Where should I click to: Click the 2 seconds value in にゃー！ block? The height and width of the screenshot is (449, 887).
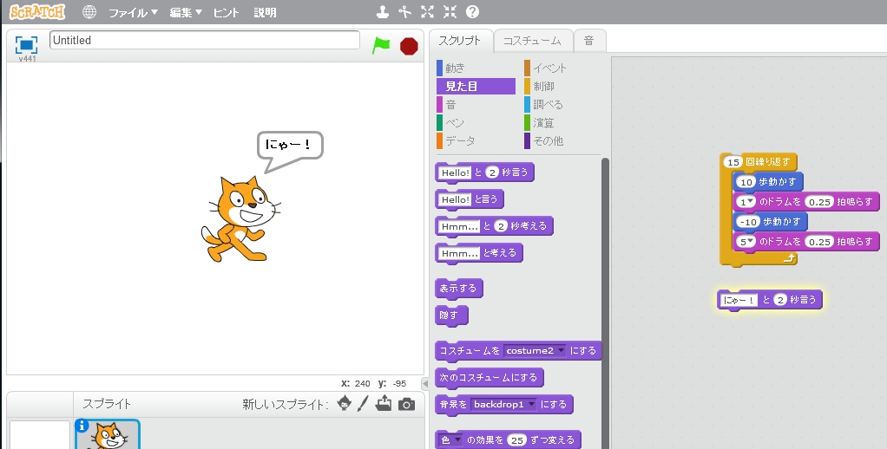(780, 300)
